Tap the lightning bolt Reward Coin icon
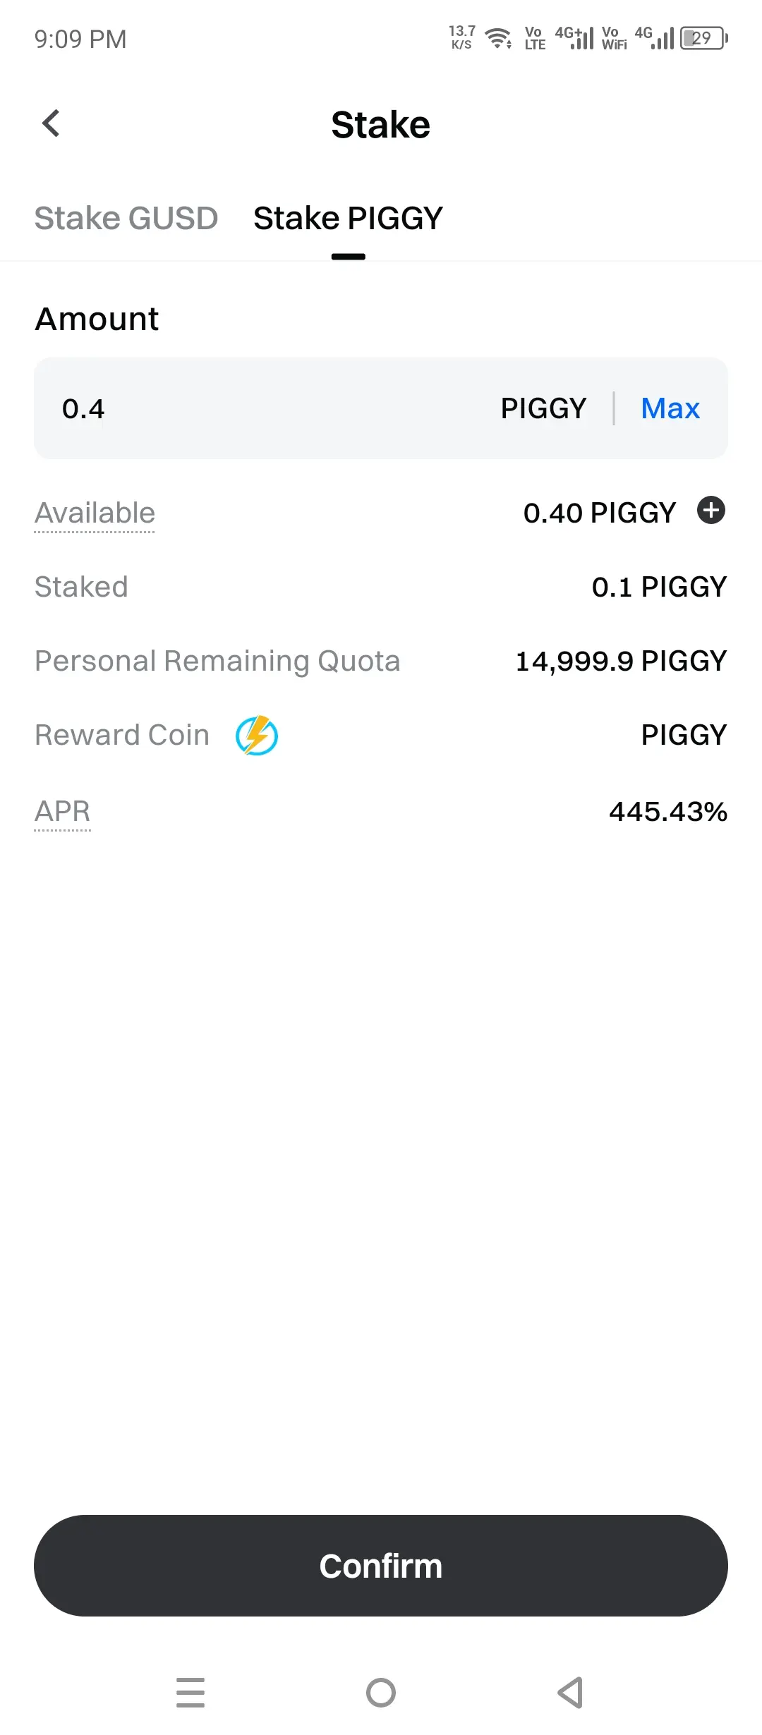This screenshot has height=1735, width=762. [x=257, y=736]
